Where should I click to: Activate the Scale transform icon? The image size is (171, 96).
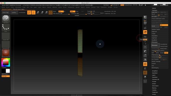coord(42,13)
